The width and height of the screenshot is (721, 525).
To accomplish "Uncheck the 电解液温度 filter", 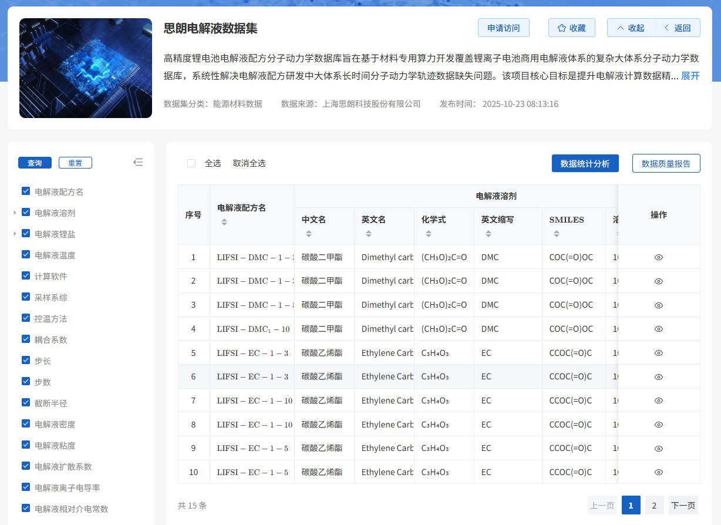I will pyautogui.click(x=25, y=255).
